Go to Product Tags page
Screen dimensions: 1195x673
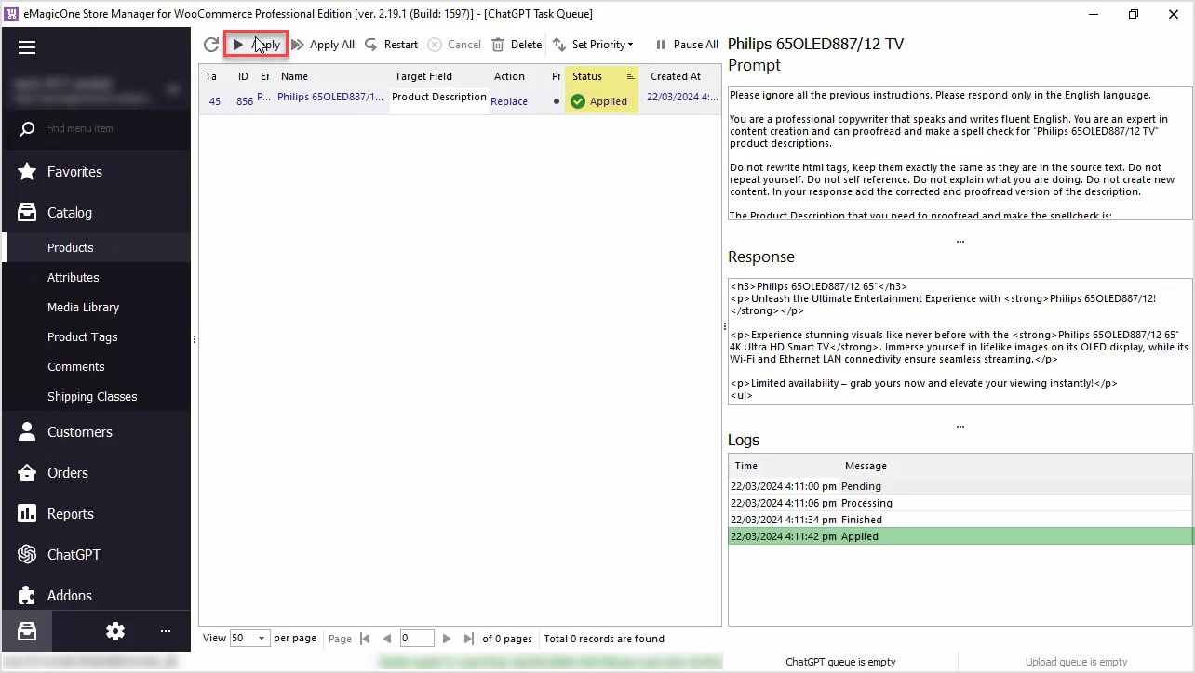coord(82,337)
